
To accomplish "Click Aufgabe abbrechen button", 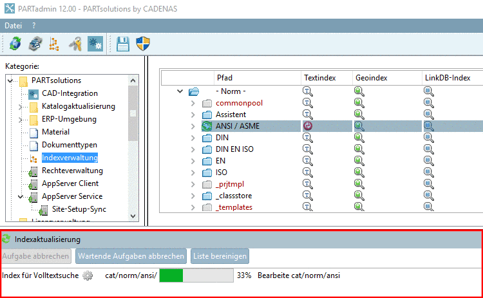I will pyautogui.click(x=35, y=256).
